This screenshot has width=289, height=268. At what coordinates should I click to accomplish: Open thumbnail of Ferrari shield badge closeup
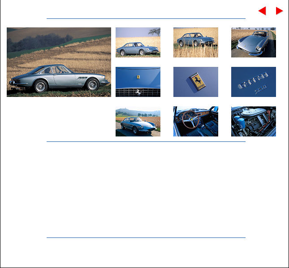(x=196, y=82)
